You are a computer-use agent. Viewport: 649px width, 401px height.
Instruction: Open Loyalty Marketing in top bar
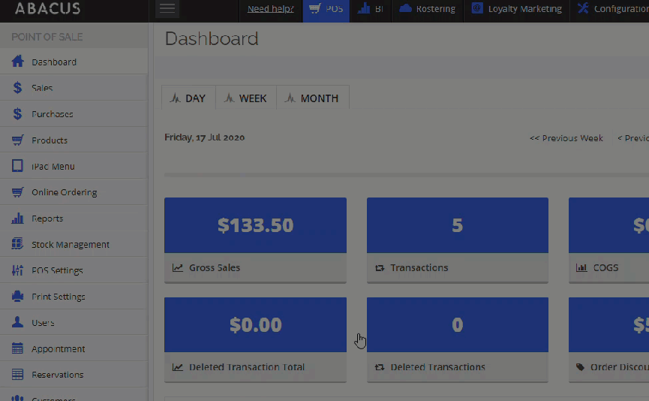click(516, 9)
